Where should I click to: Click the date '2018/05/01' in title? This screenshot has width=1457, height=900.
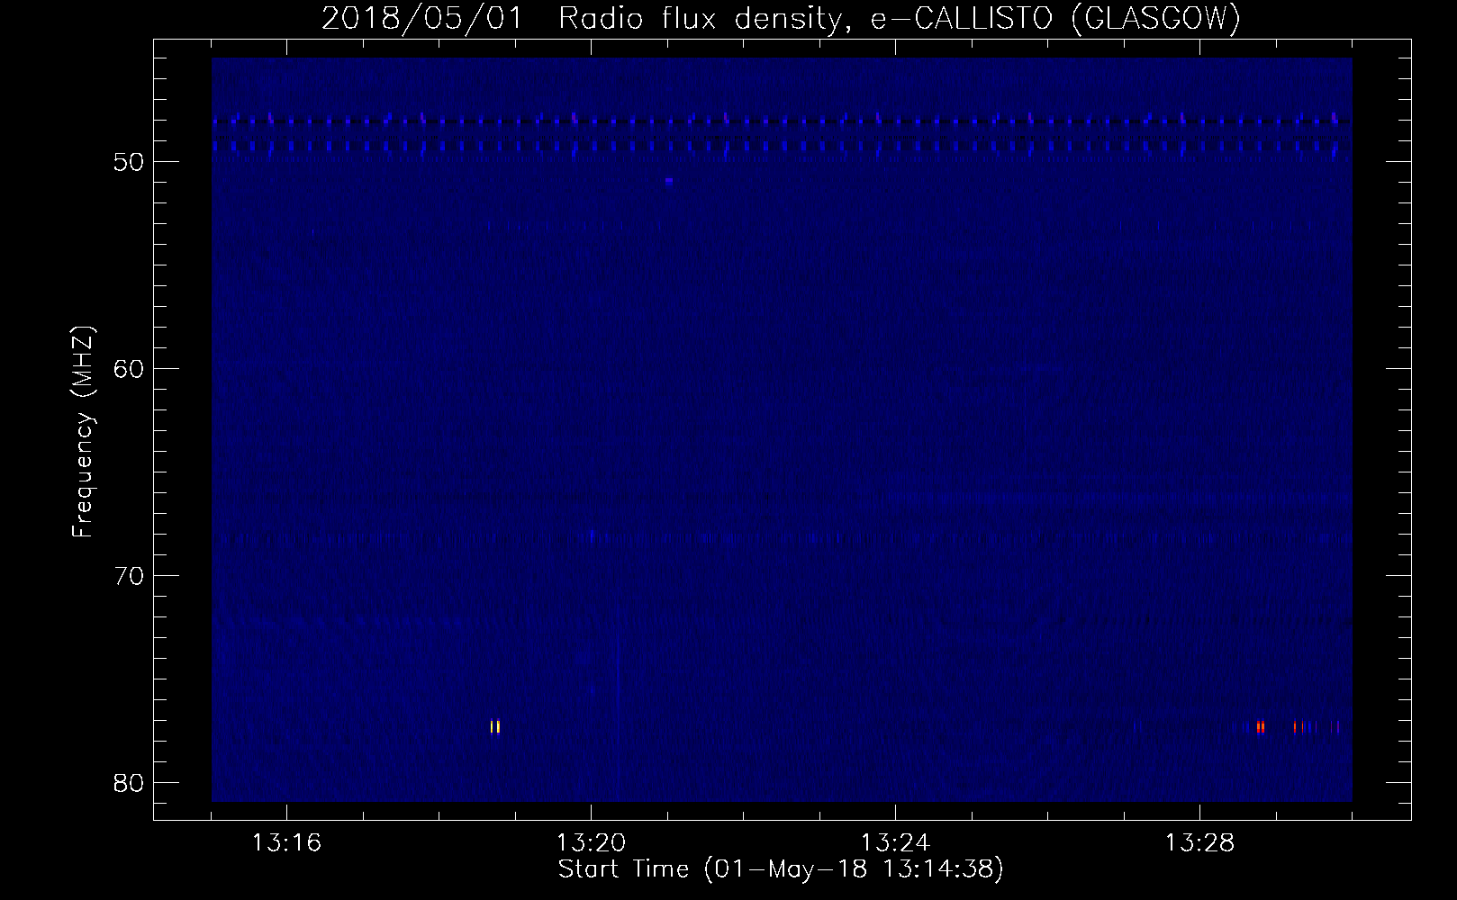(422, 17)
